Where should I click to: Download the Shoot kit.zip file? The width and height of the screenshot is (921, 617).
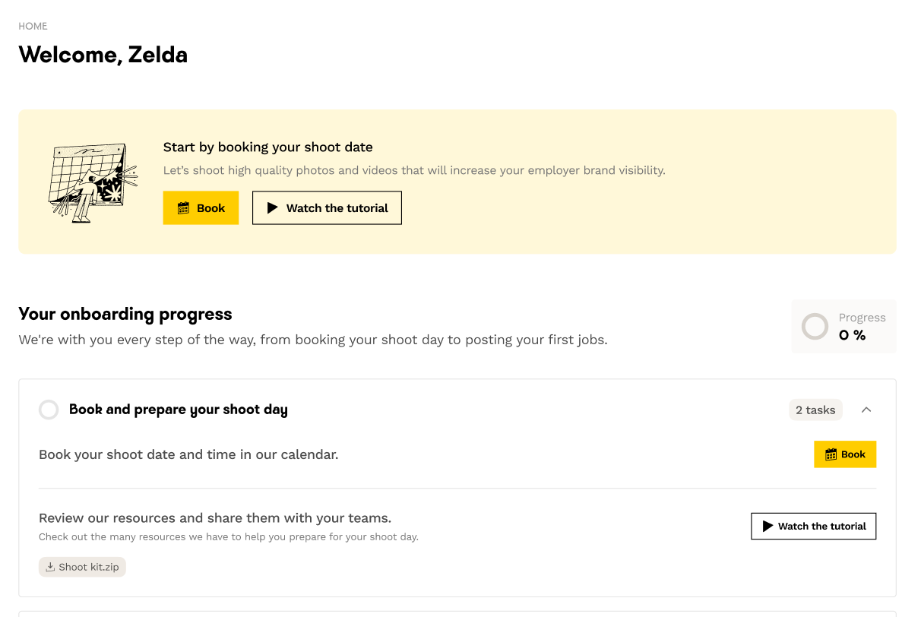pos(88,567)
